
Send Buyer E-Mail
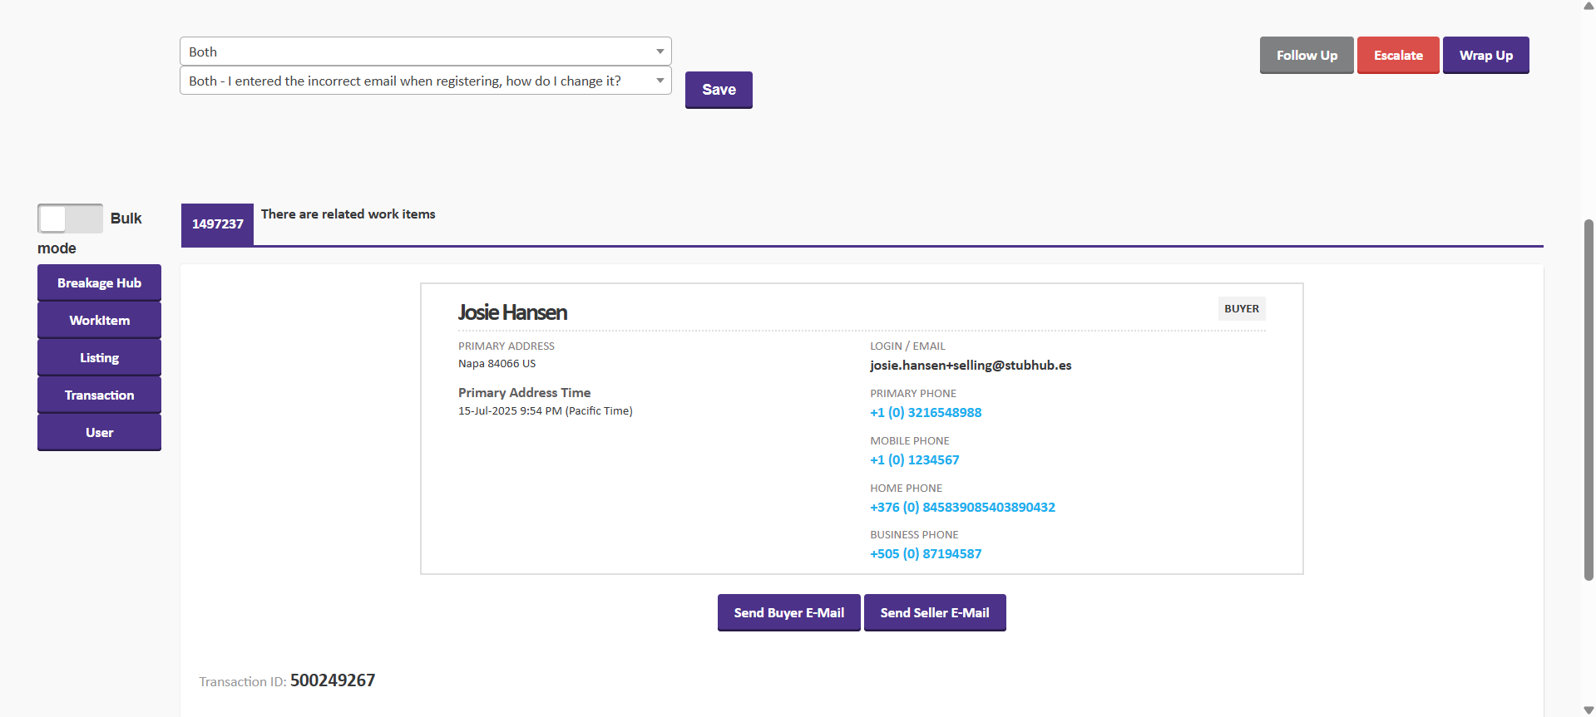point(788,613)
